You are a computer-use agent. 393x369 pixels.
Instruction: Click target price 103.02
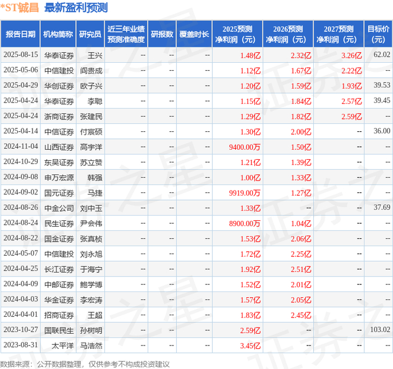pyautogui.click(x=380, y=329)
